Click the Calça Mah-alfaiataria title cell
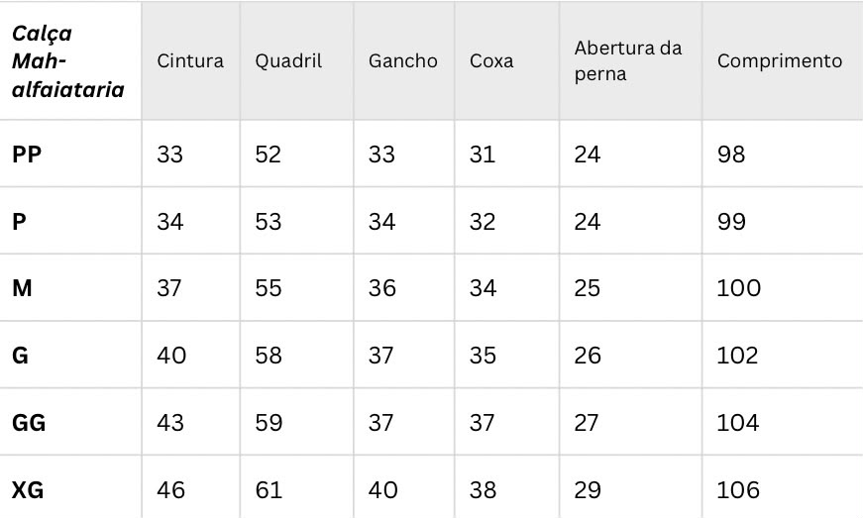Screen dimensions: 863x518 pyautogui.click(x=68, y=61)
